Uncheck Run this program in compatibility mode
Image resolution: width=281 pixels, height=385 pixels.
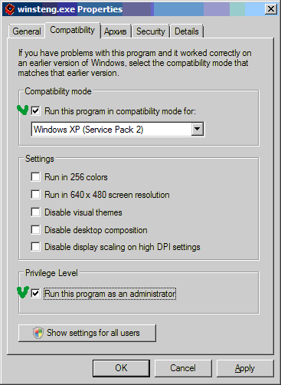35,111
